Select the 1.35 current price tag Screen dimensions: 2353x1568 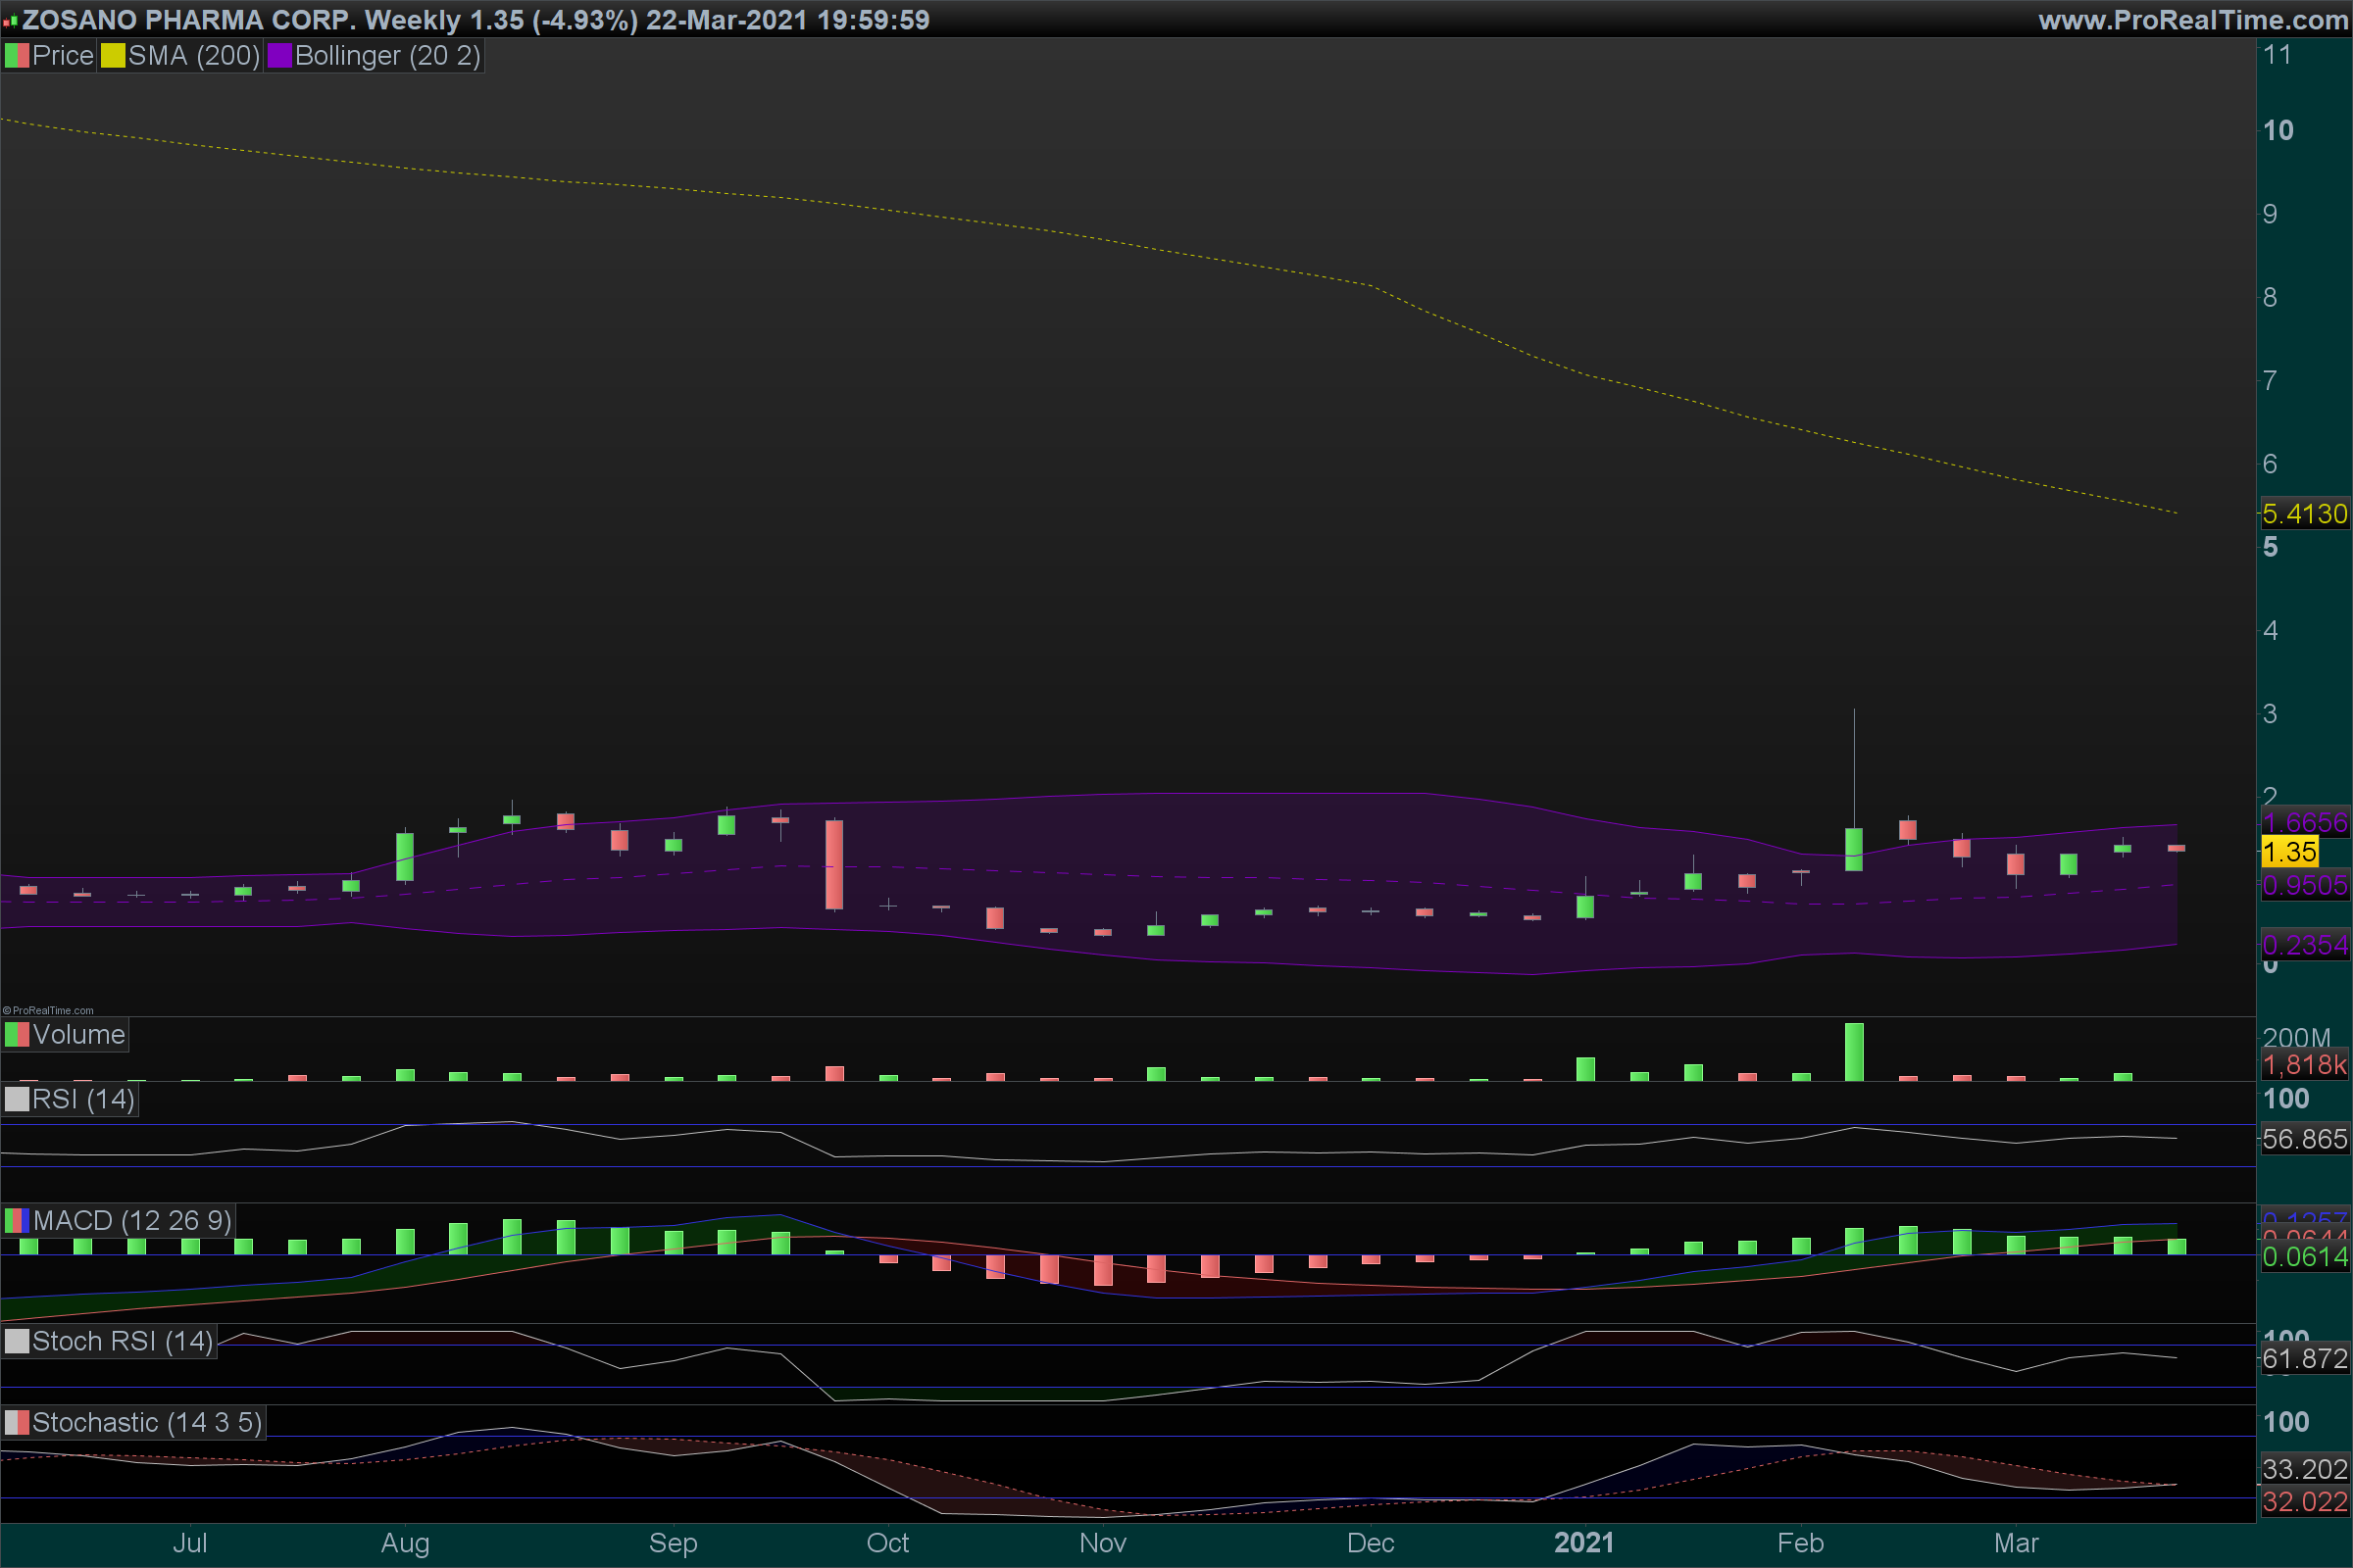coord(2289,852)
